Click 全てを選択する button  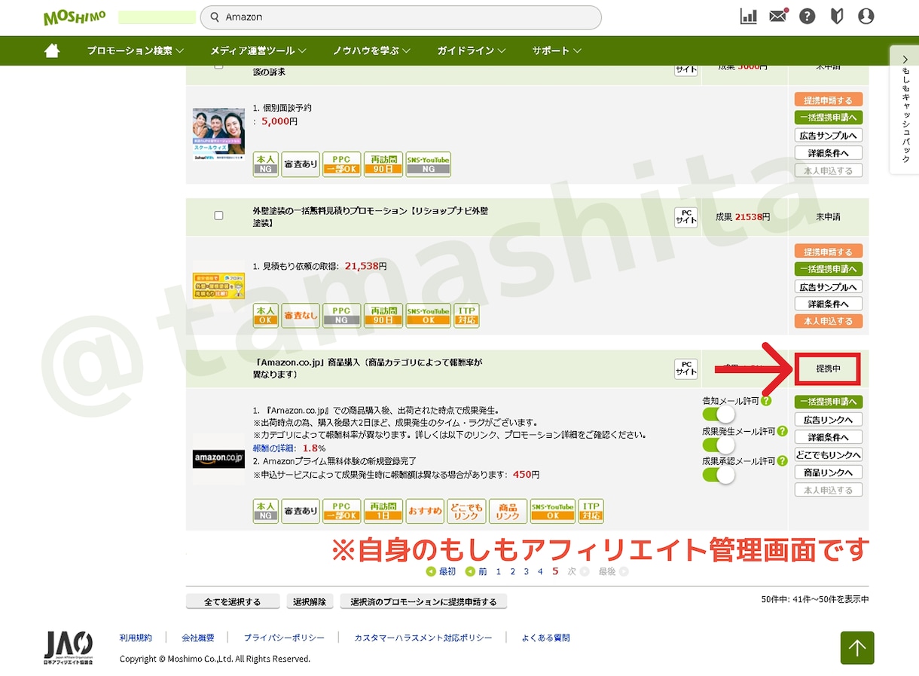coord(233,601)
